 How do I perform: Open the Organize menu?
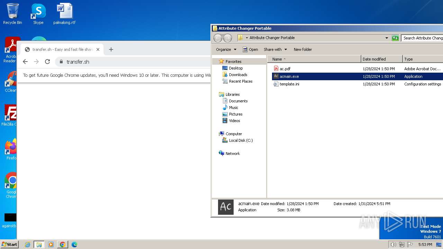pyautogui.click(x=226, y=49)
